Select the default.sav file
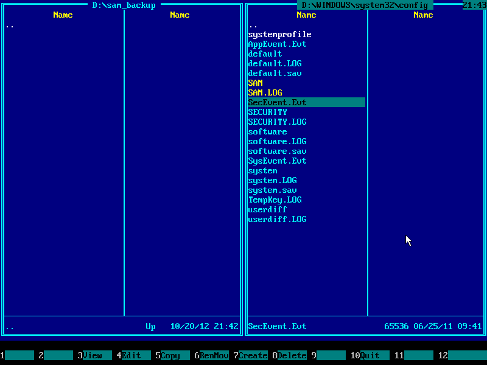 275,73
